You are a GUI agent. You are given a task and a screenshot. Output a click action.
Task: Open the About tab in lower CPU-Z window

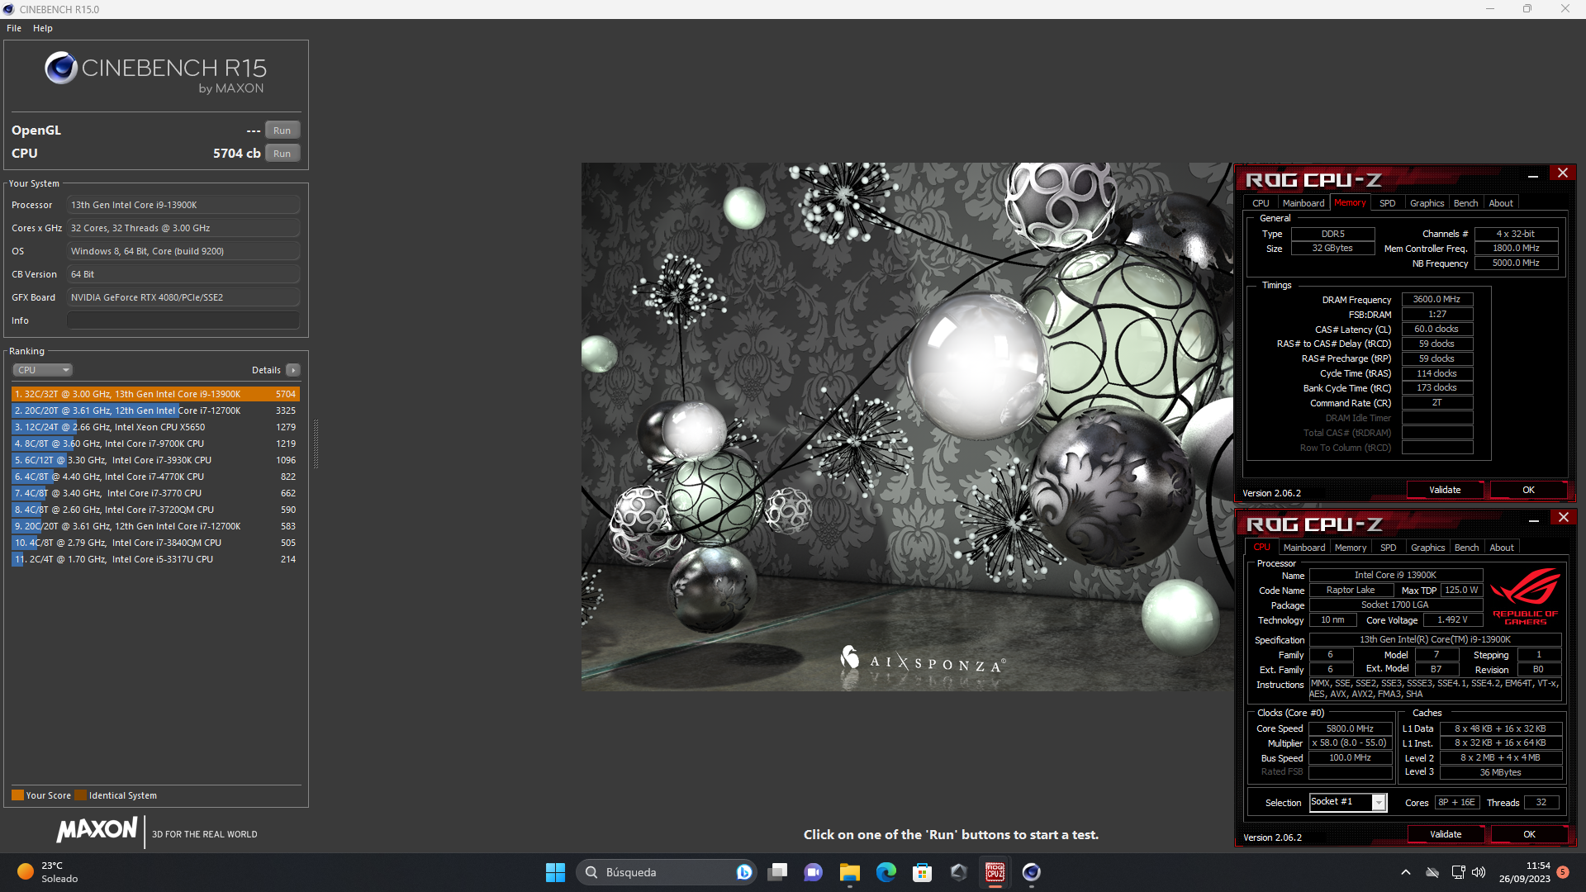click(x=1502, y=548)
